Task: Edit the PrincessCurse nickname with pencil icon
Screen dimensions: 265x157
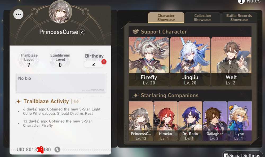Action: [82, 32]
